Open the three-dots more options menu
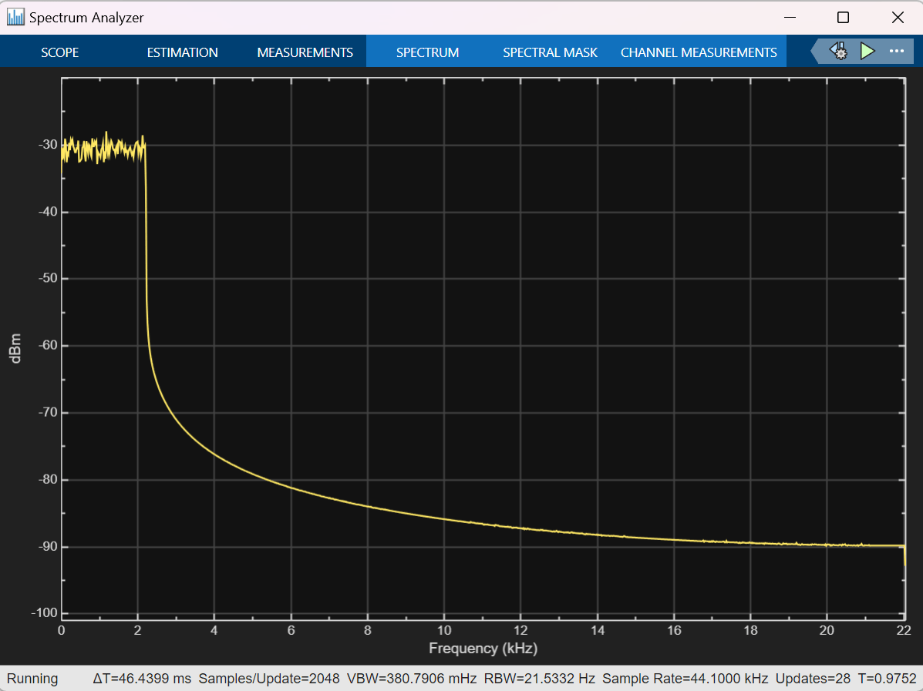The image size is (923, 691). pyautogui.click(x=896, y=52)
